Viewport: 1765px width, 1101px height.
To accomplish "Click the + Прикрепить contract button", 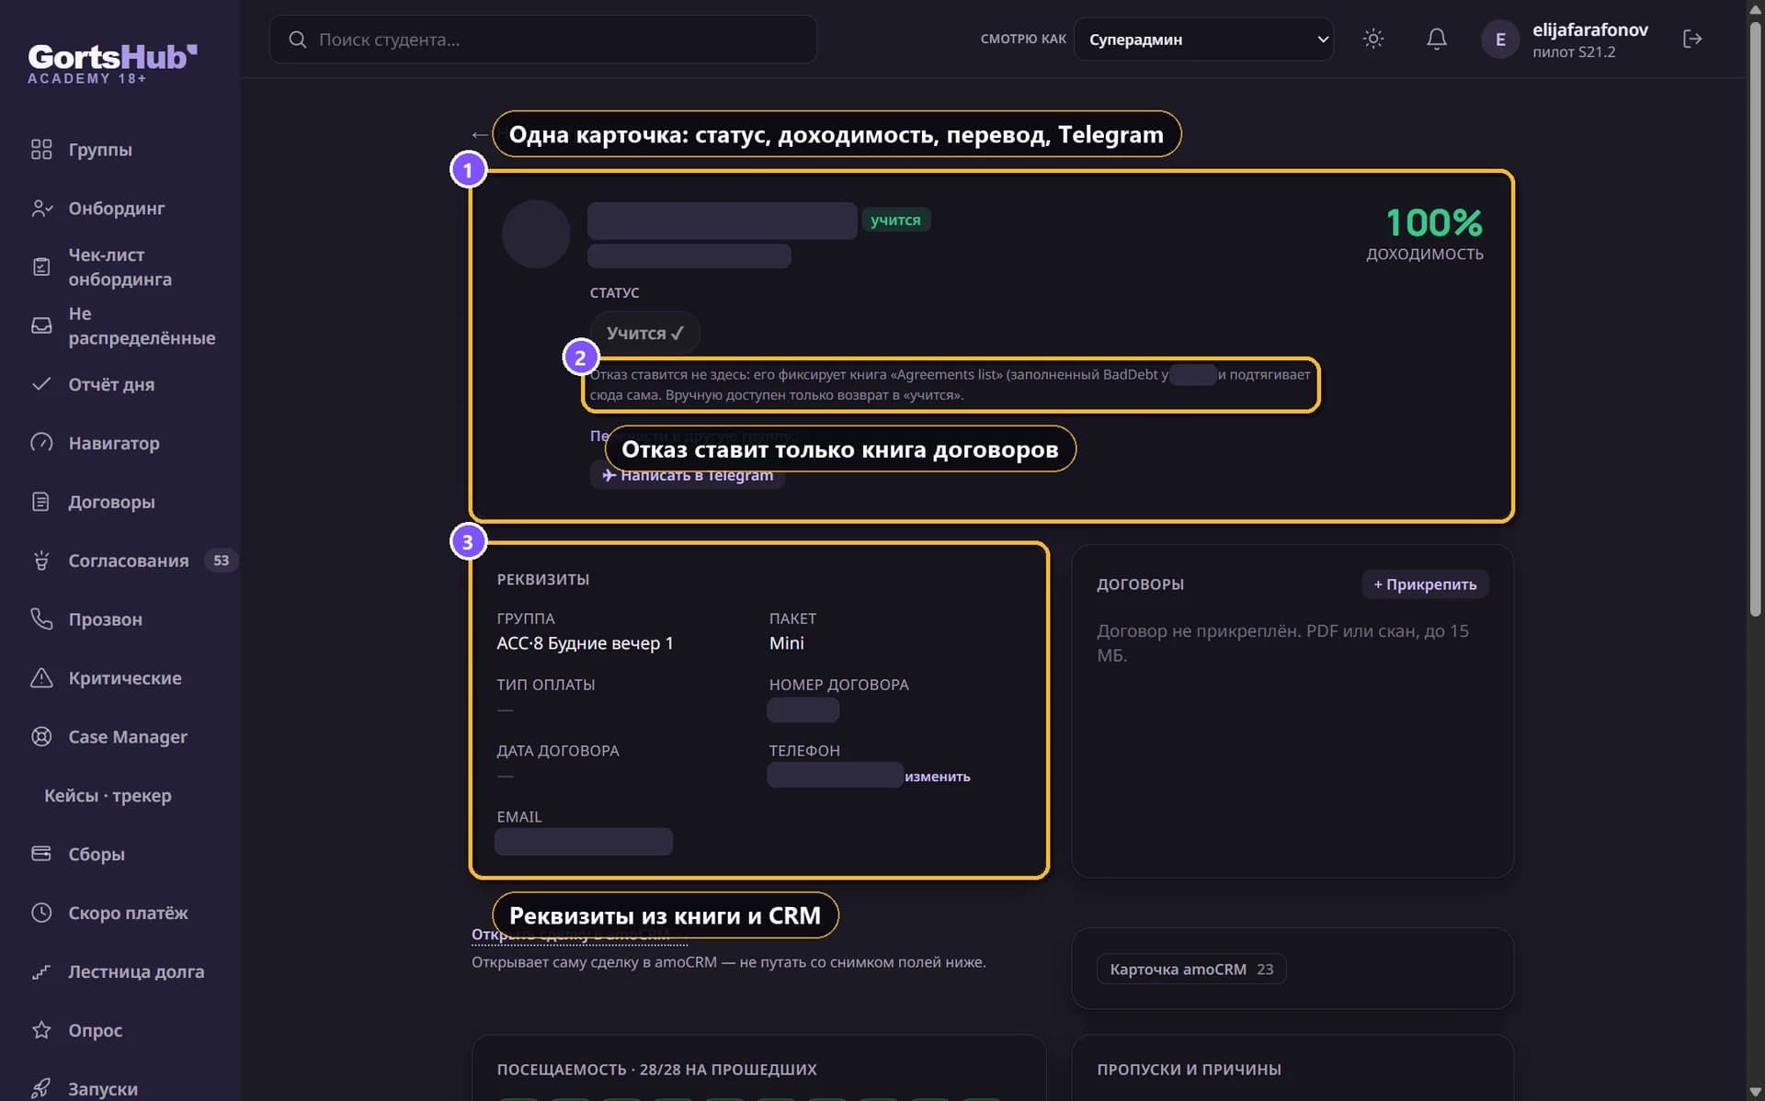I will pyautogui.click(x=1425, y=585).
